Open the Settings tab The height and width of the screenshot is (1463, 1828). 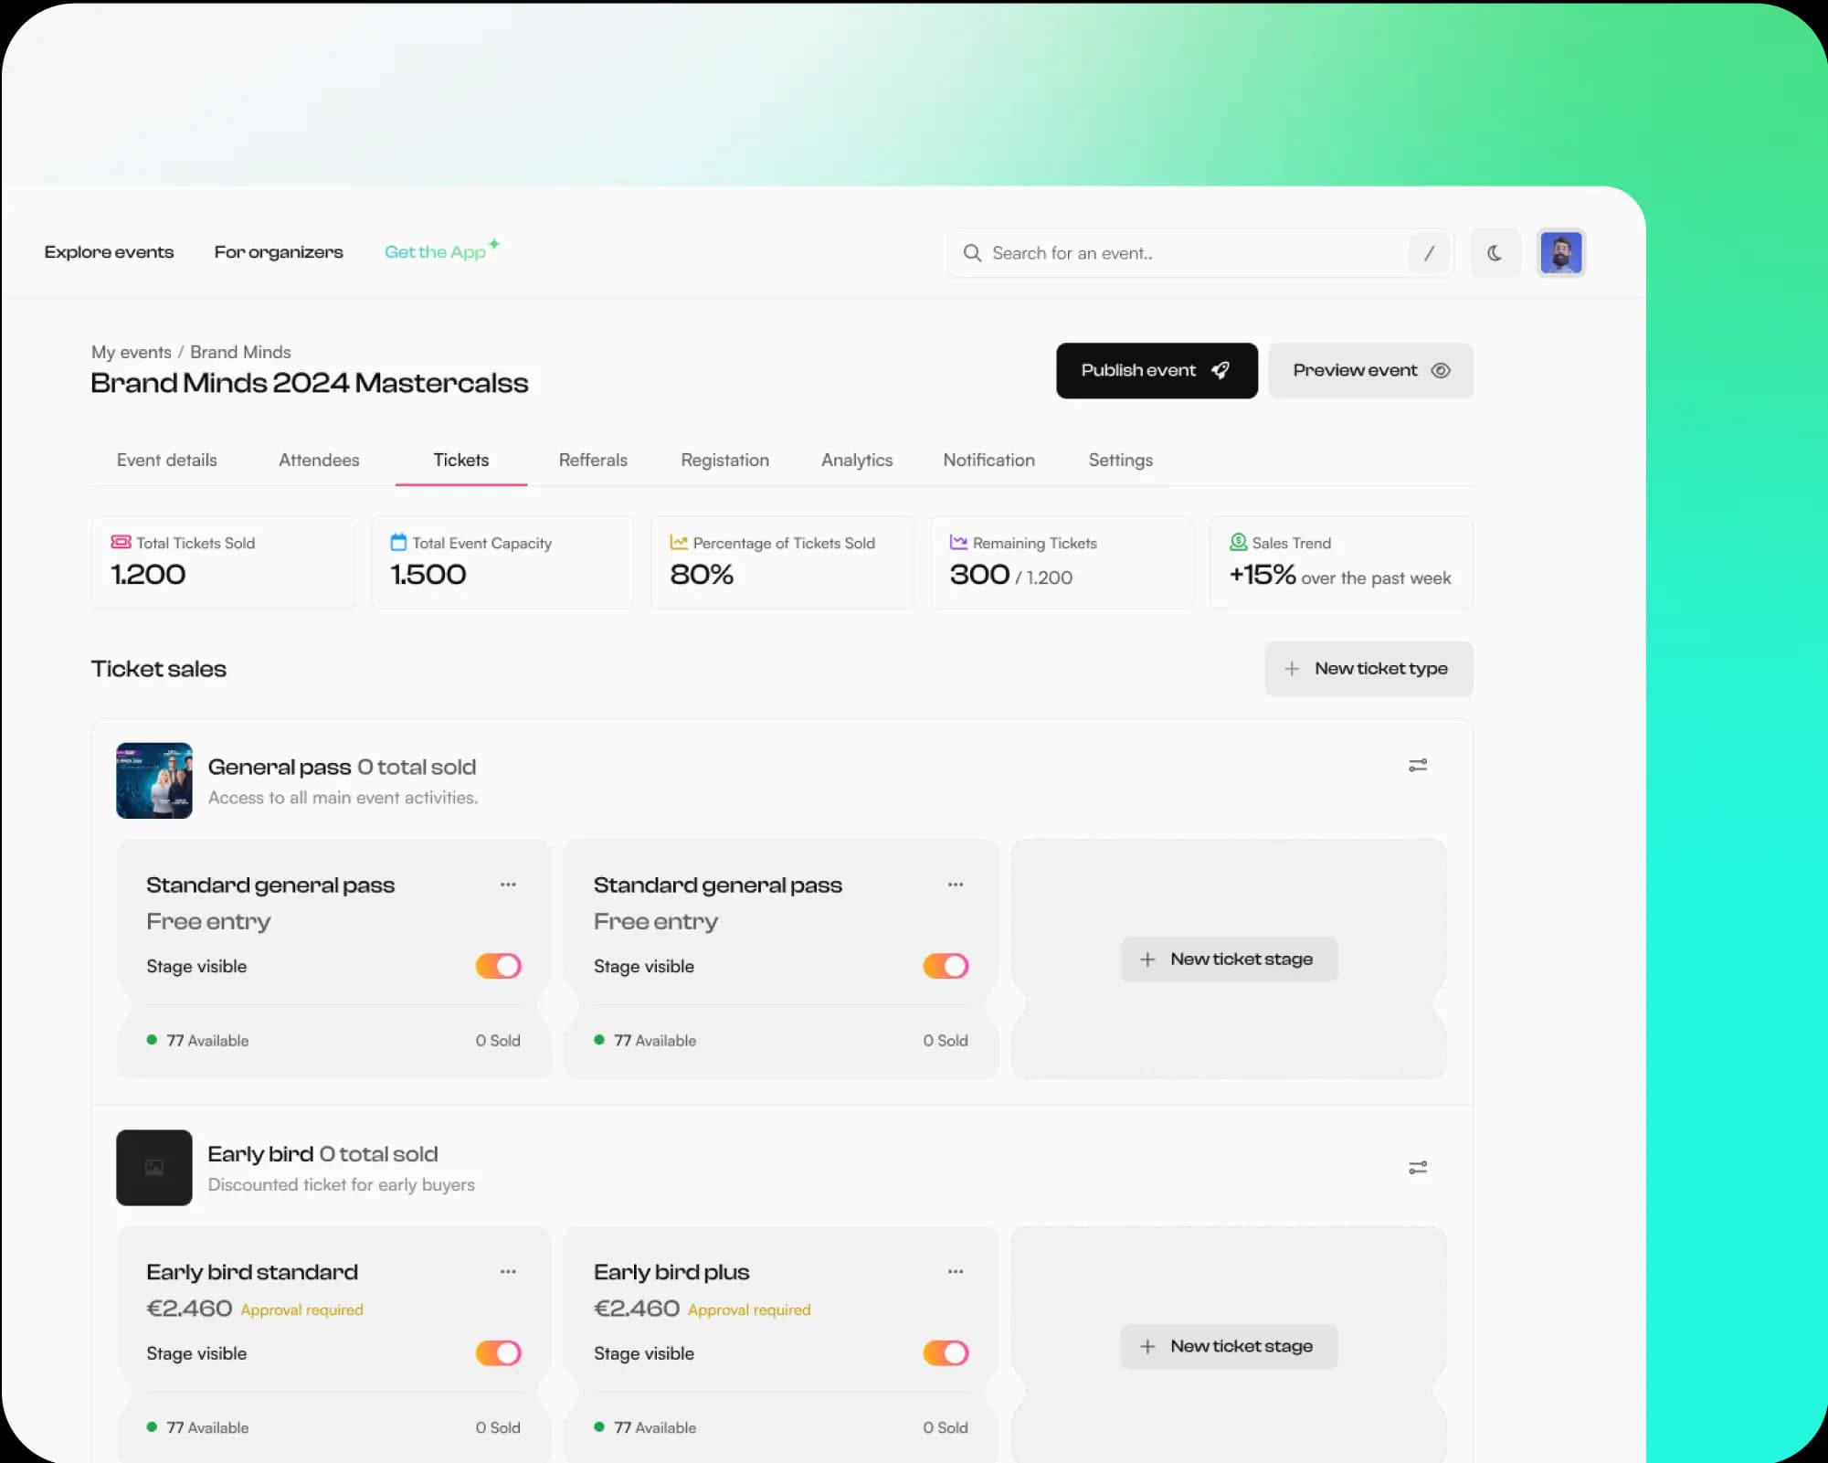(1120, 460)
